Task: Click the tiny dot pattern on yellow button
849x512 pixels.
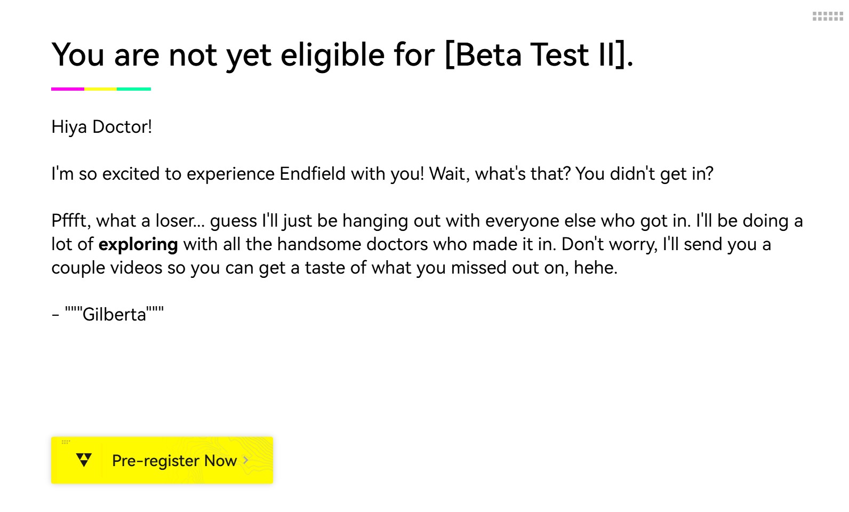Action: pos(66,442)
